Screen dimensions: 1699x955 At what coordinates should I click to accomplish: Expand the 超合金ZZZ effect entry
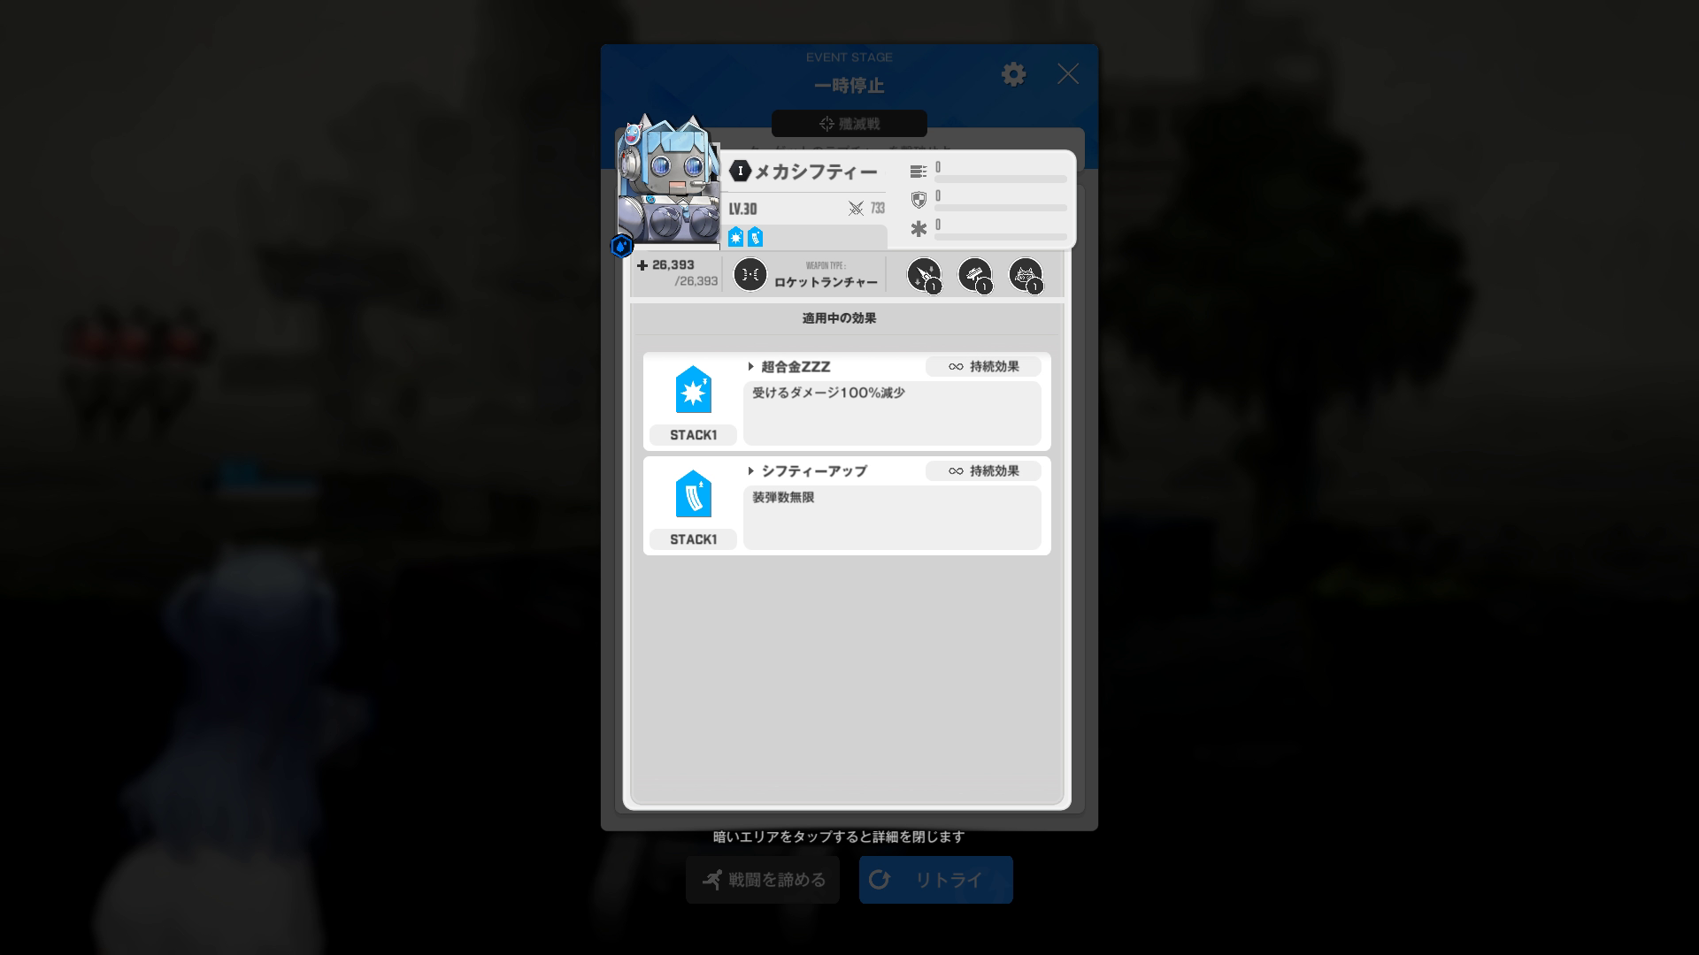(x=750, y=367)
